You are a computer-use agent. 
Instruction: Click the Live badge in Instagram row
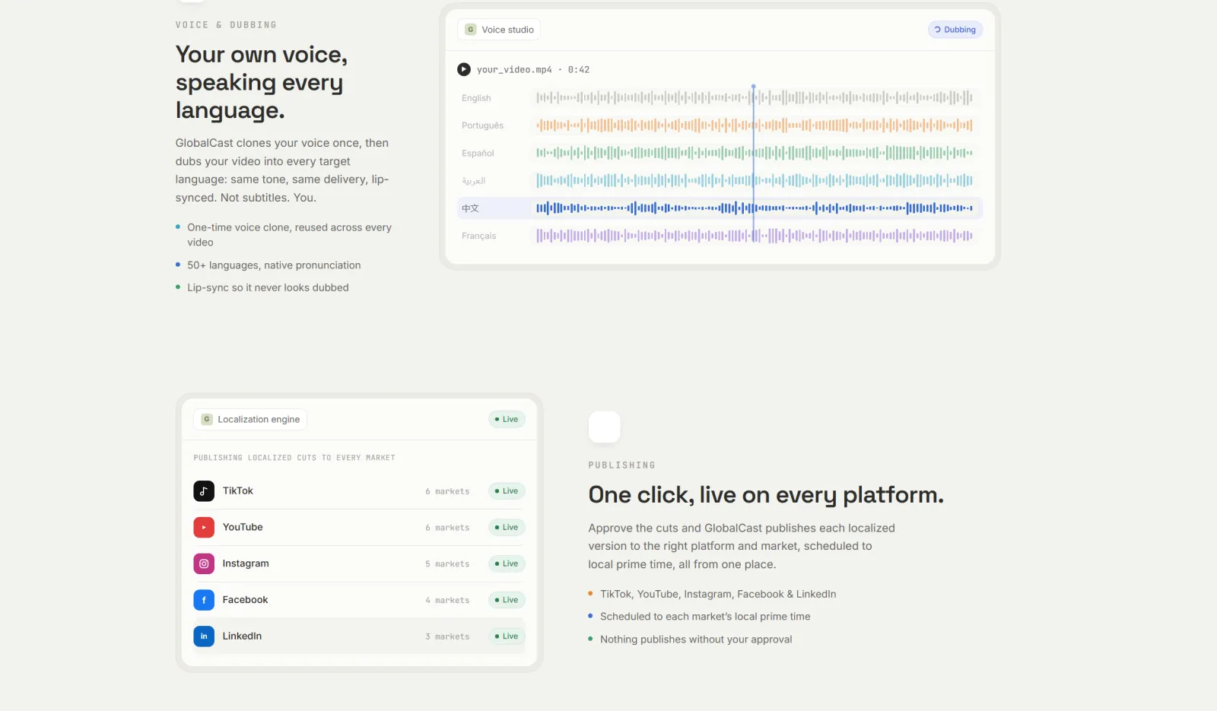(507, 563)
